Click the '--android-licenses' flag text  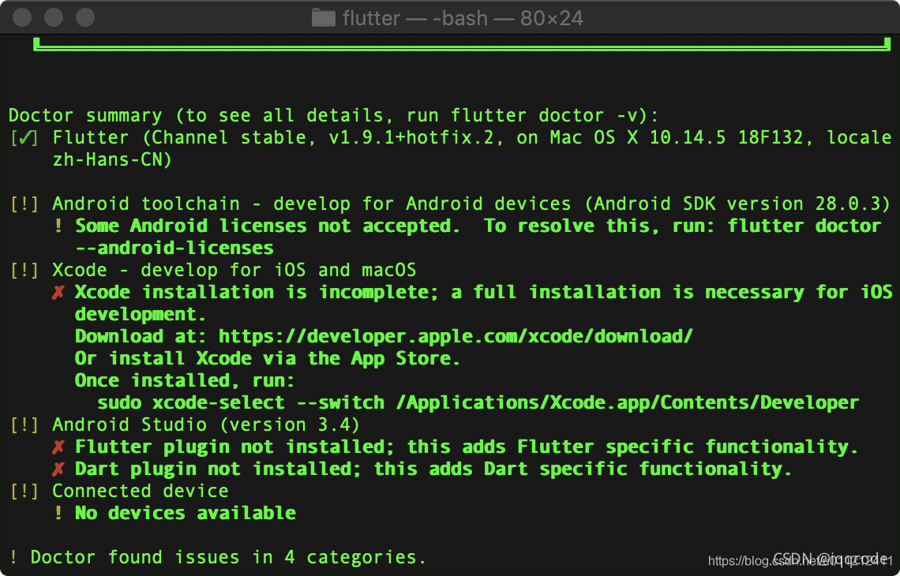174,248
